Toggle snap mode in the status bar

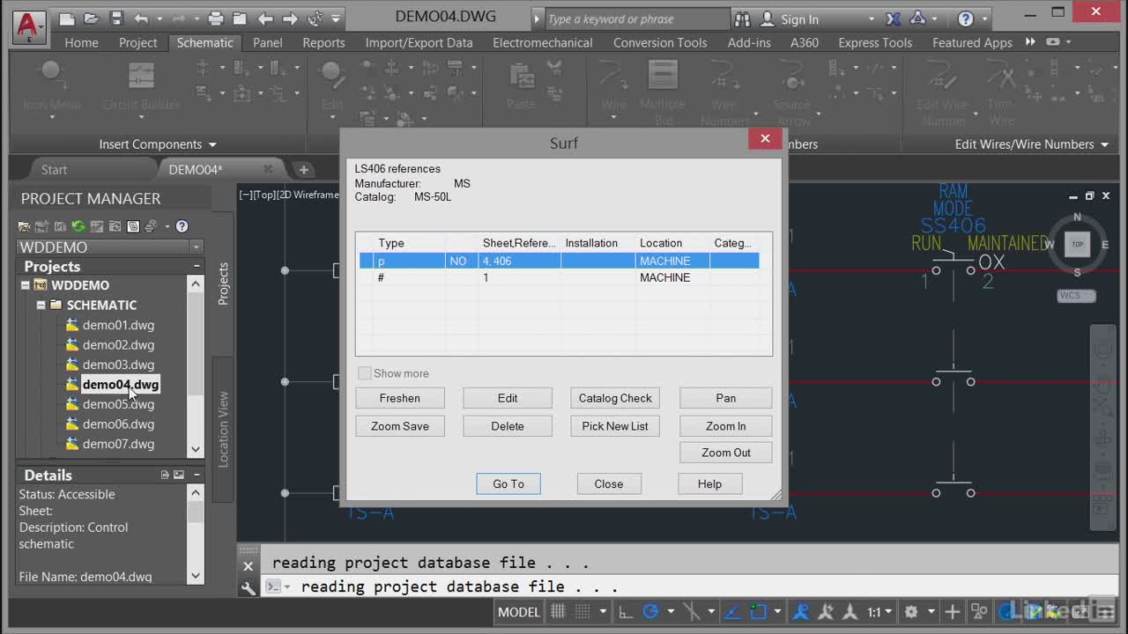pyautogui.click(x=584, y=612)
